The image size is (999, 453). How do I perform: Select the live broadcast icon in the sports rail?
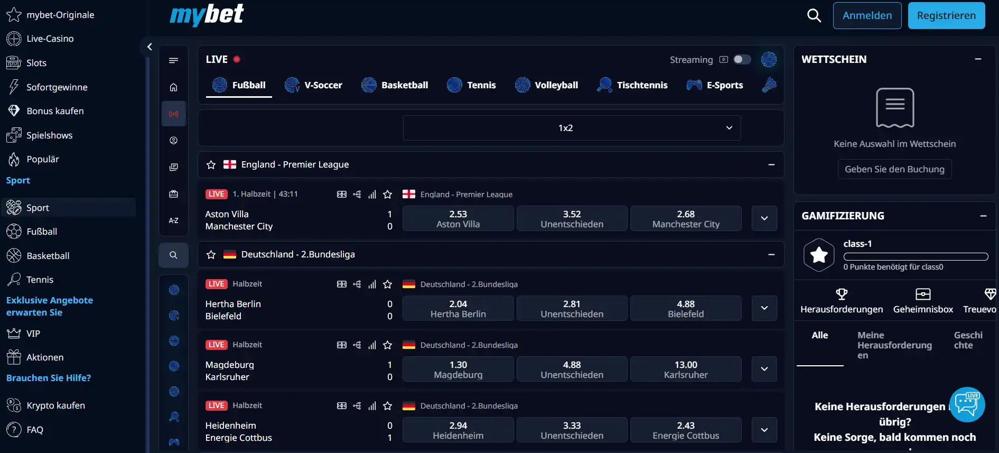pyautogui.click(x=173, y=114)
